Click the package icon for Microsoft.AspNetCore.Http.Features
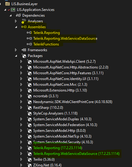 pos(29,73)
